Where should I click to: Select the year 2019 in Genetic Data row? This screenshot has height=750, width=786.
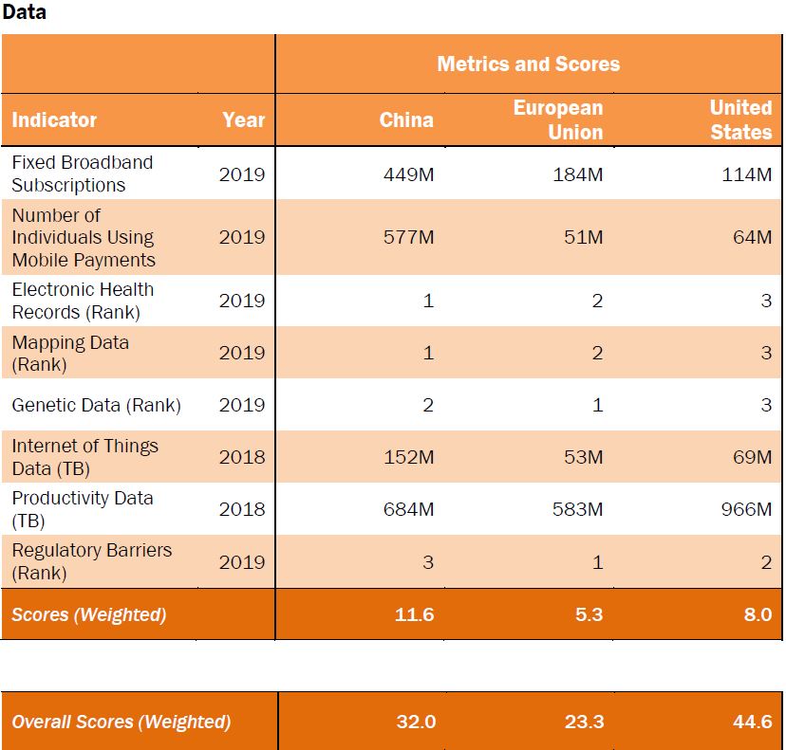pos(242,405)
